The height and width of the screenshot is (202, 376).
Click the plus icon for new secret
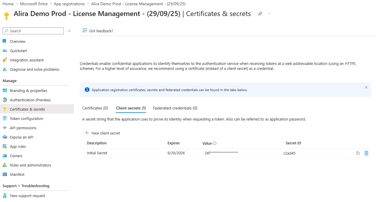point(87,133)
